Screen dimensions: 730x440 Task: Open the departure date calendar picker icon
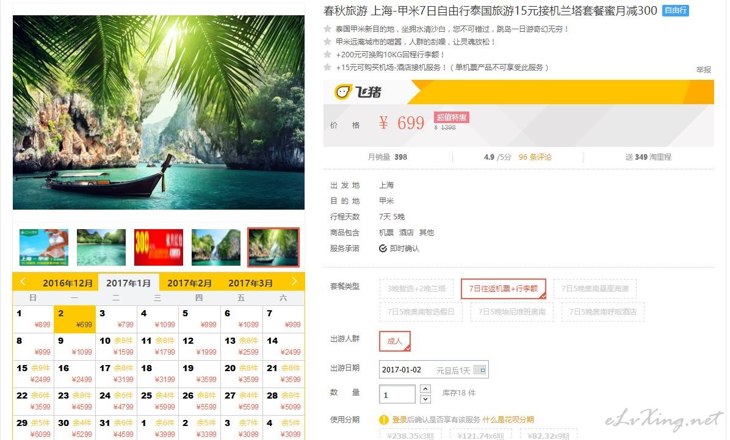click(480, 370)
